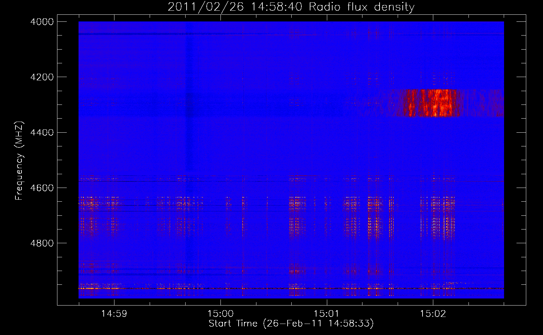Click the 4000 frequency tick label
This screenshot has height=335, width=543.
[x=42, y=22]
